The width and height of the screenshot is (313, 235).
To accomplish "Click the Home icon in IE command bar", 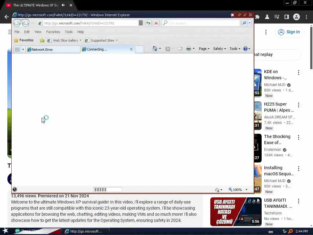I will coord(155,49).
